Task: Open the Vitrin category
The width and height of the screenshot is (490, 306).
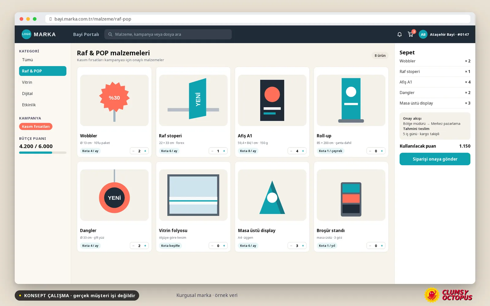Action: pyautogui.click(x=43, y=82)
